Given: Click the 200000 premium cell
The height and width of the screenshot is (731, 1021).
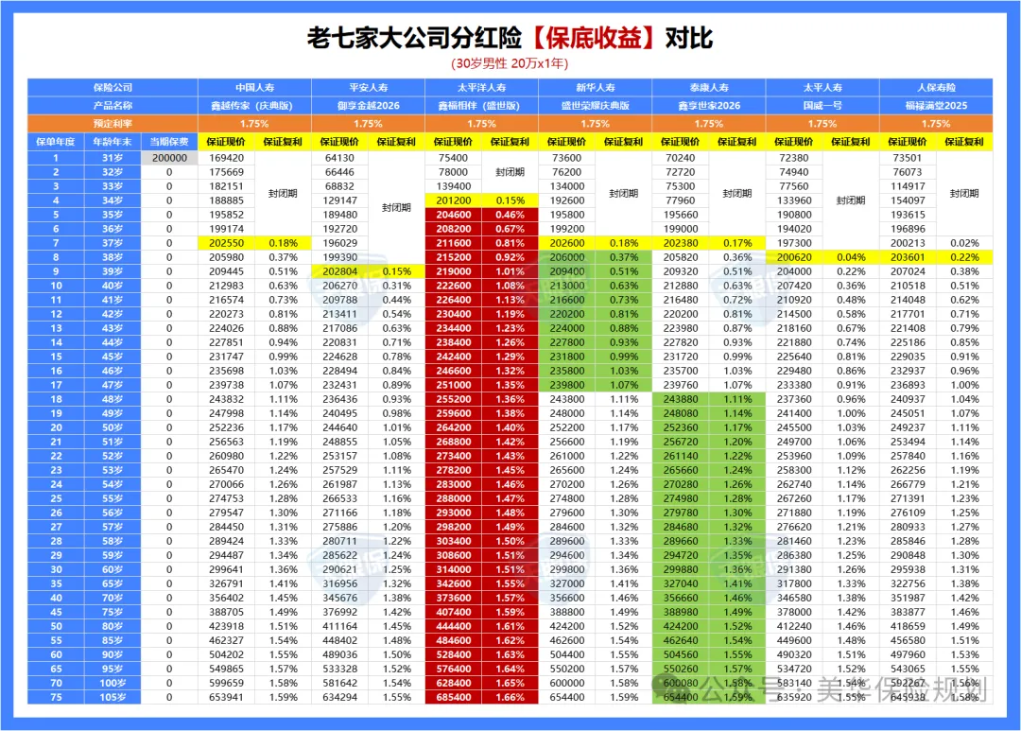Looking at the screenshot, I should (169, 158).
